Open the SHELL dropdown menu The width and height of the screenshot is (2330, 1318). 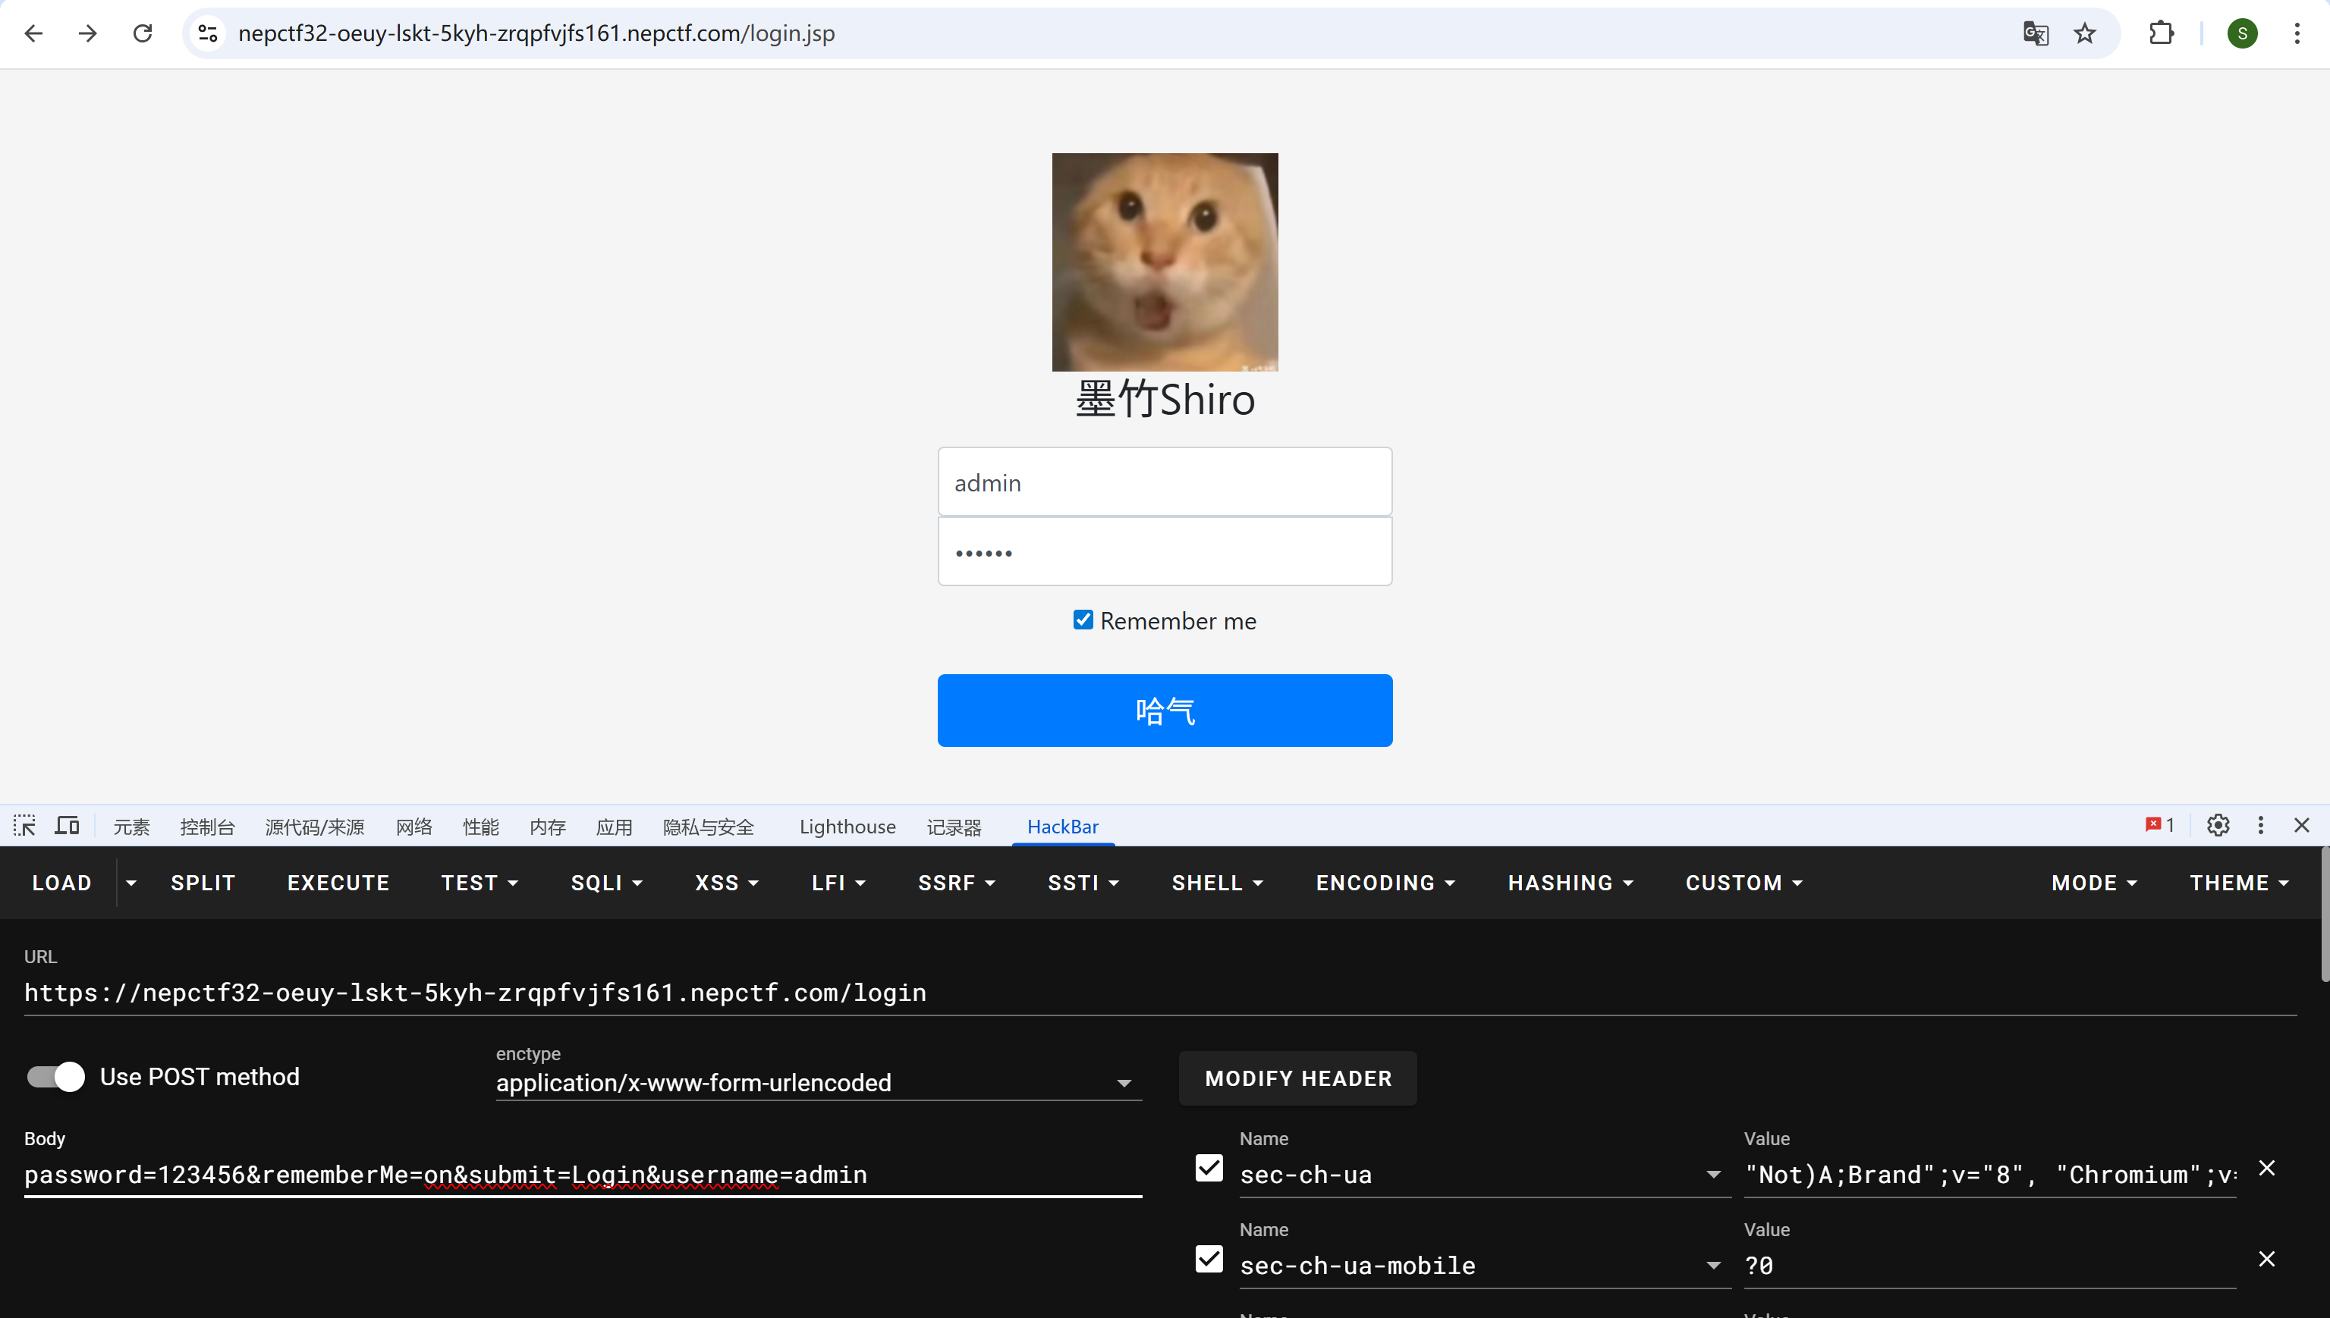[x=1217, y=883]
